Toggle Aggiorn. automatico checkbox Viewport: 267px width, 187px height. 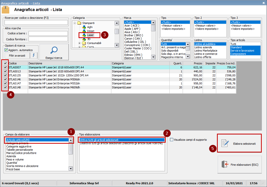tap(6, 50)
